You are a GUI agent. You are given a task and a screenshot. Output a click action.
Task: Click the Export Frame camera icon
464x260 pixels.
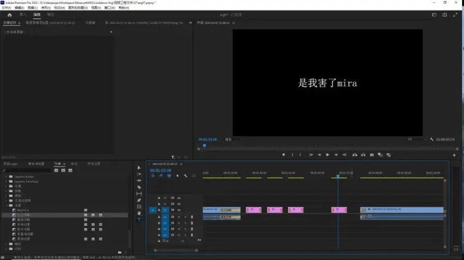tap(371, 155)
